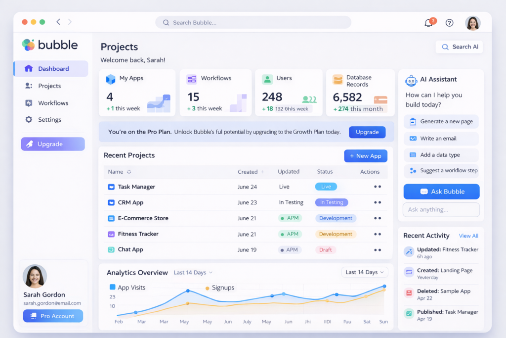
Task: Click the Fitness Tracker update activity icon
Action: tap(409, 252)
